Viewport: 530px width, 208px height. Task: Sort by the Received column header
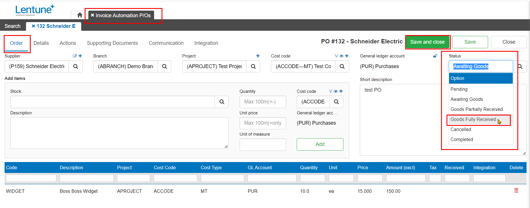(x=454, y=167)
